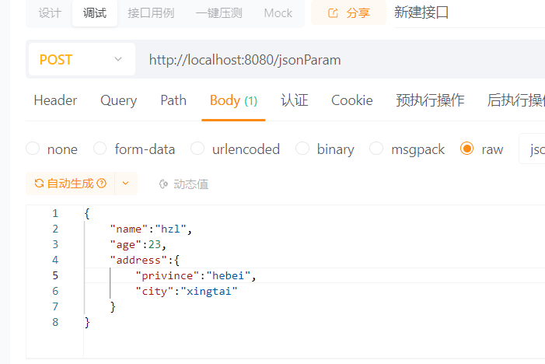Expand the 自动生成 dropdown arrow
The image size is (545, 364).
[x=126, y=184]
